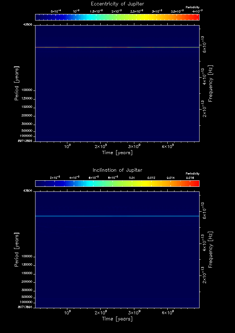
Task: Click "Periodicity" label above the eccentricity colorbar
Action: click(x=192, y=7)
